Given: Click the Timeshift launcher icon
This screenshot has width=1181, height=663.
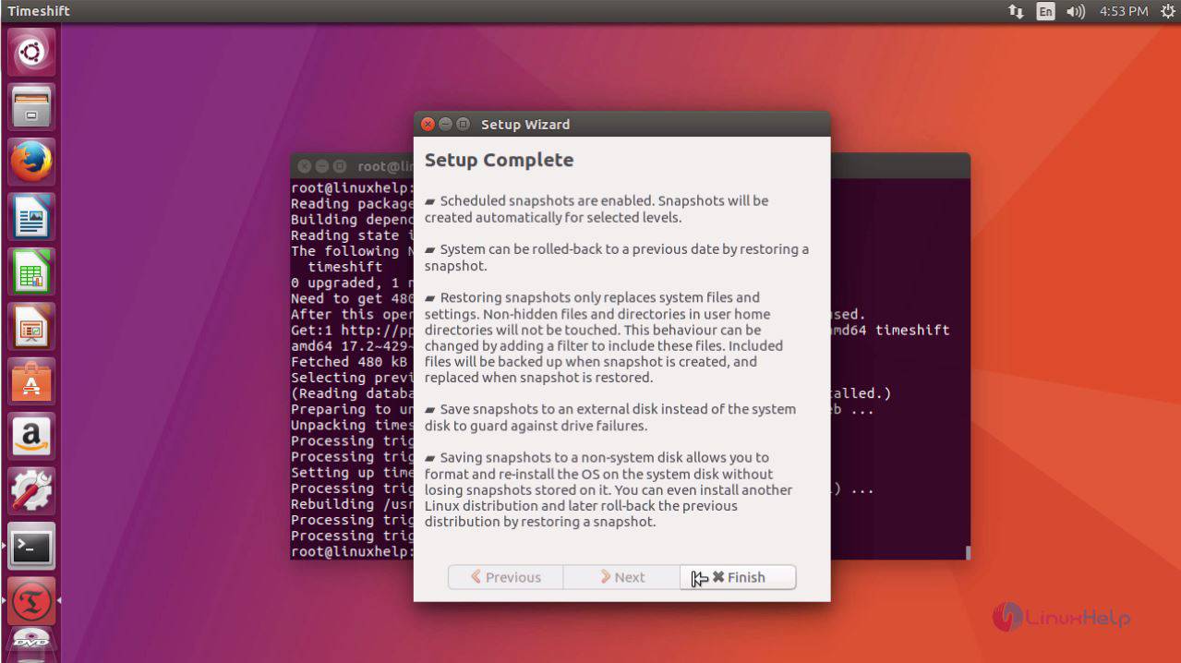Looking at the screenshot, I should (x=31, y=601).
